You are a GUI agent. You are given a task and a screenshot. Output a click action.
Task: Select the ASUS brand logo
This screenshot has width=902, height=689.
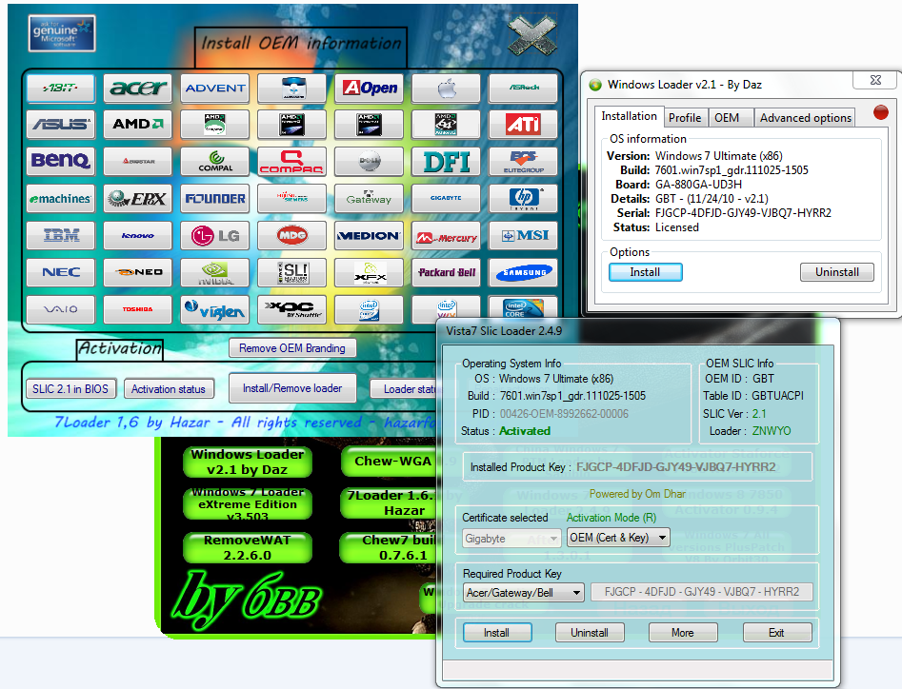click(61, 125)
